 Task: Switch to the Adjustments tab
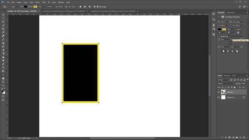231,12
